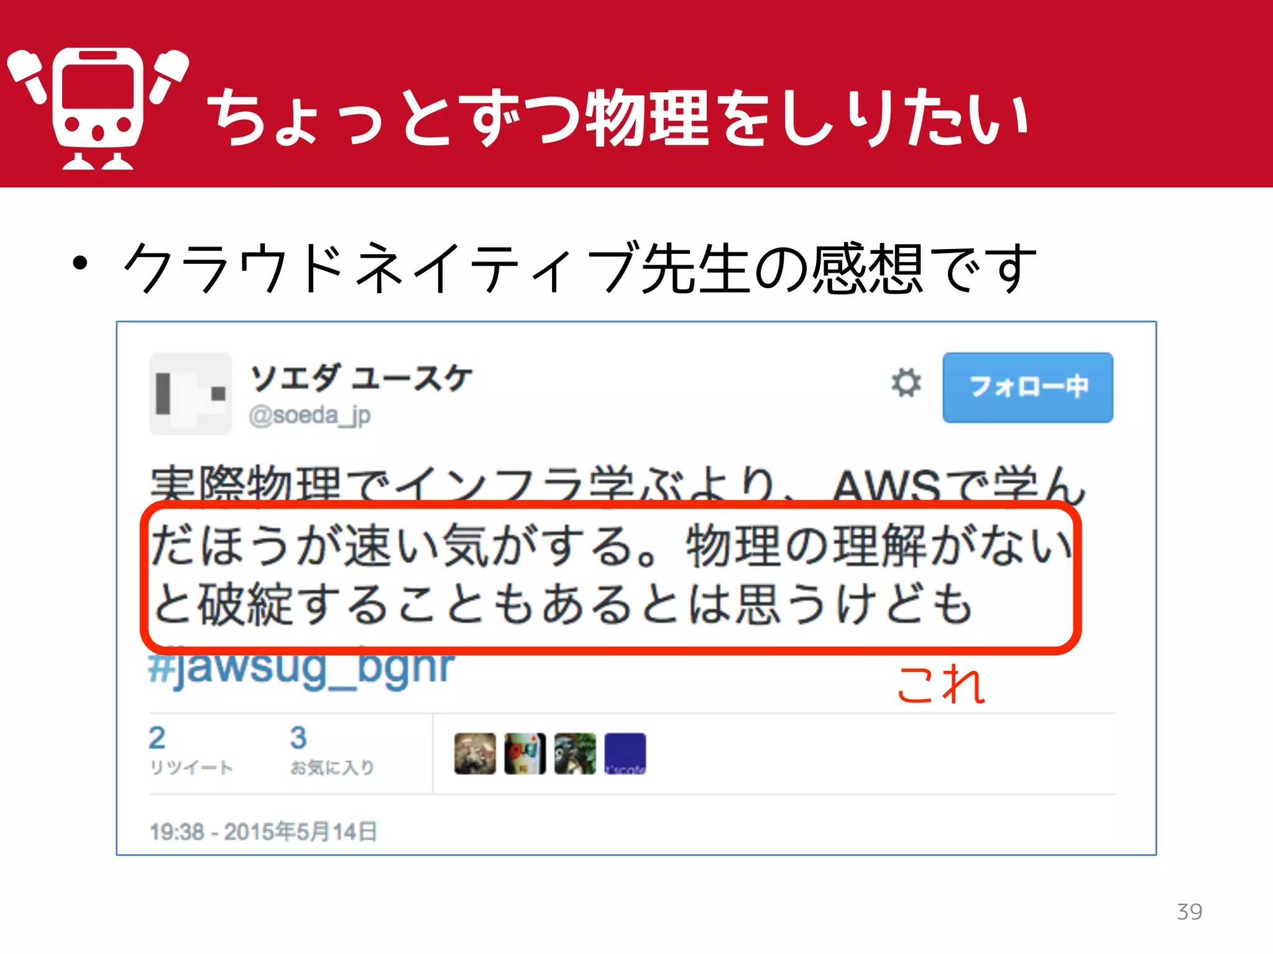Click the first tweet line 実際物理でインフラ学ぶより
Viewport: 1273px width, 954px height.
pyautogui.click(x=464, y=484)
